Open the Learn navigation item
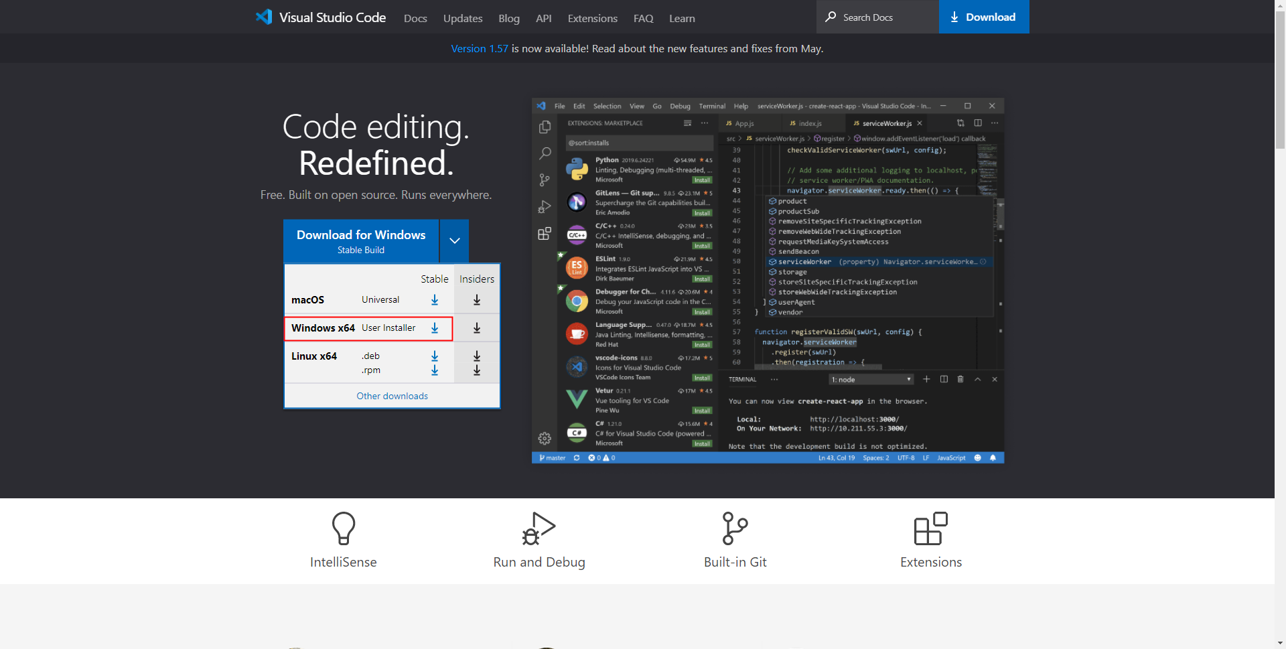Image resolution: width=1286 pixels, height=649 pixels. [682, 19]
